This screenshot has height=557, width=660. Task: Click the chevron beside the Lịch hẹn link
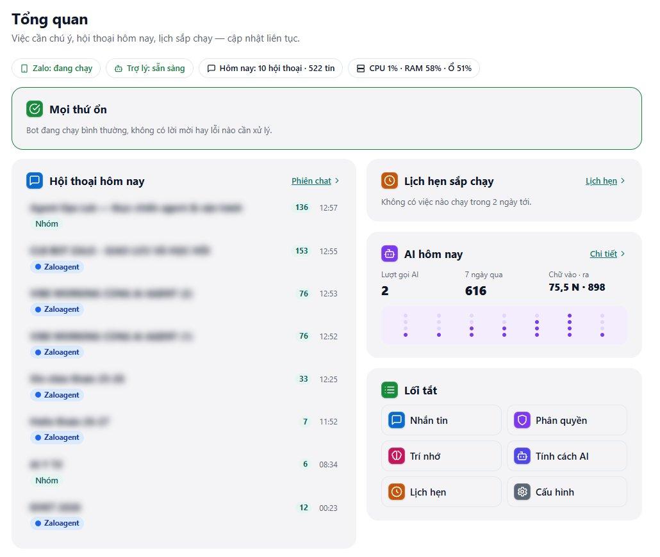coord(623,181)
